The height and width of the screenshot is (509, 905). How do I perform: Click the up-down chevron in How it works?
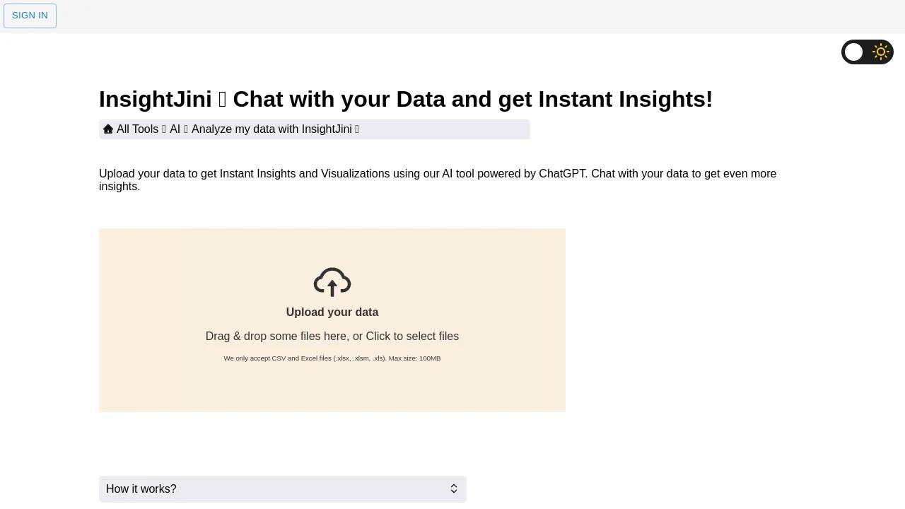click(x=454, y=489)
